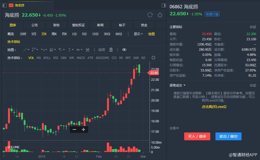
Task: Open indicator settings gear icon
Action: click(153, 58)
